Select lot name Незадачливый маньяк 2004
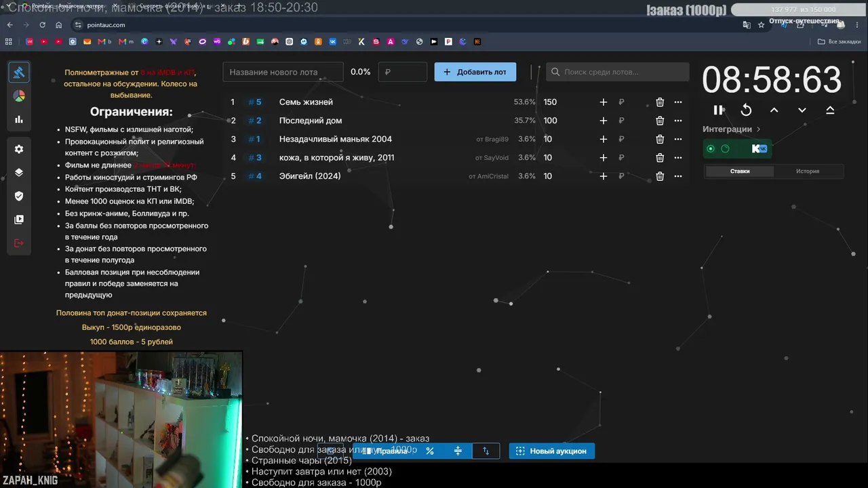Viewport: 868px width, 488px height. [x=336, y=139]
